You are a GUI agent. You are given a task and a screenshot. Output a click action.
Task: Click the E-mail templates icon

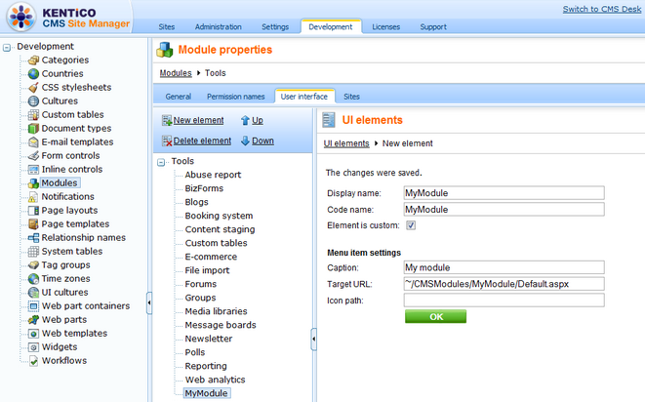33,142
